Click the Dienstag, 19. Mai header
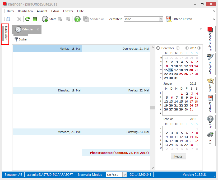 (47, 90)
